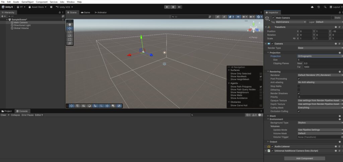Viewport: 343px width, 162px height.
Task: Click search icon in bottom overlay toolbar
Action: click(101, 106)
